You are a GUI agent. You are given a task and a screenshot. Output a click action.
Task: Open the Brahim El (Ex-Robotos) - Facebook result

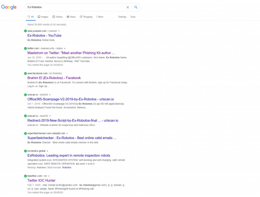pyautogui.click(x=54, y=78)
